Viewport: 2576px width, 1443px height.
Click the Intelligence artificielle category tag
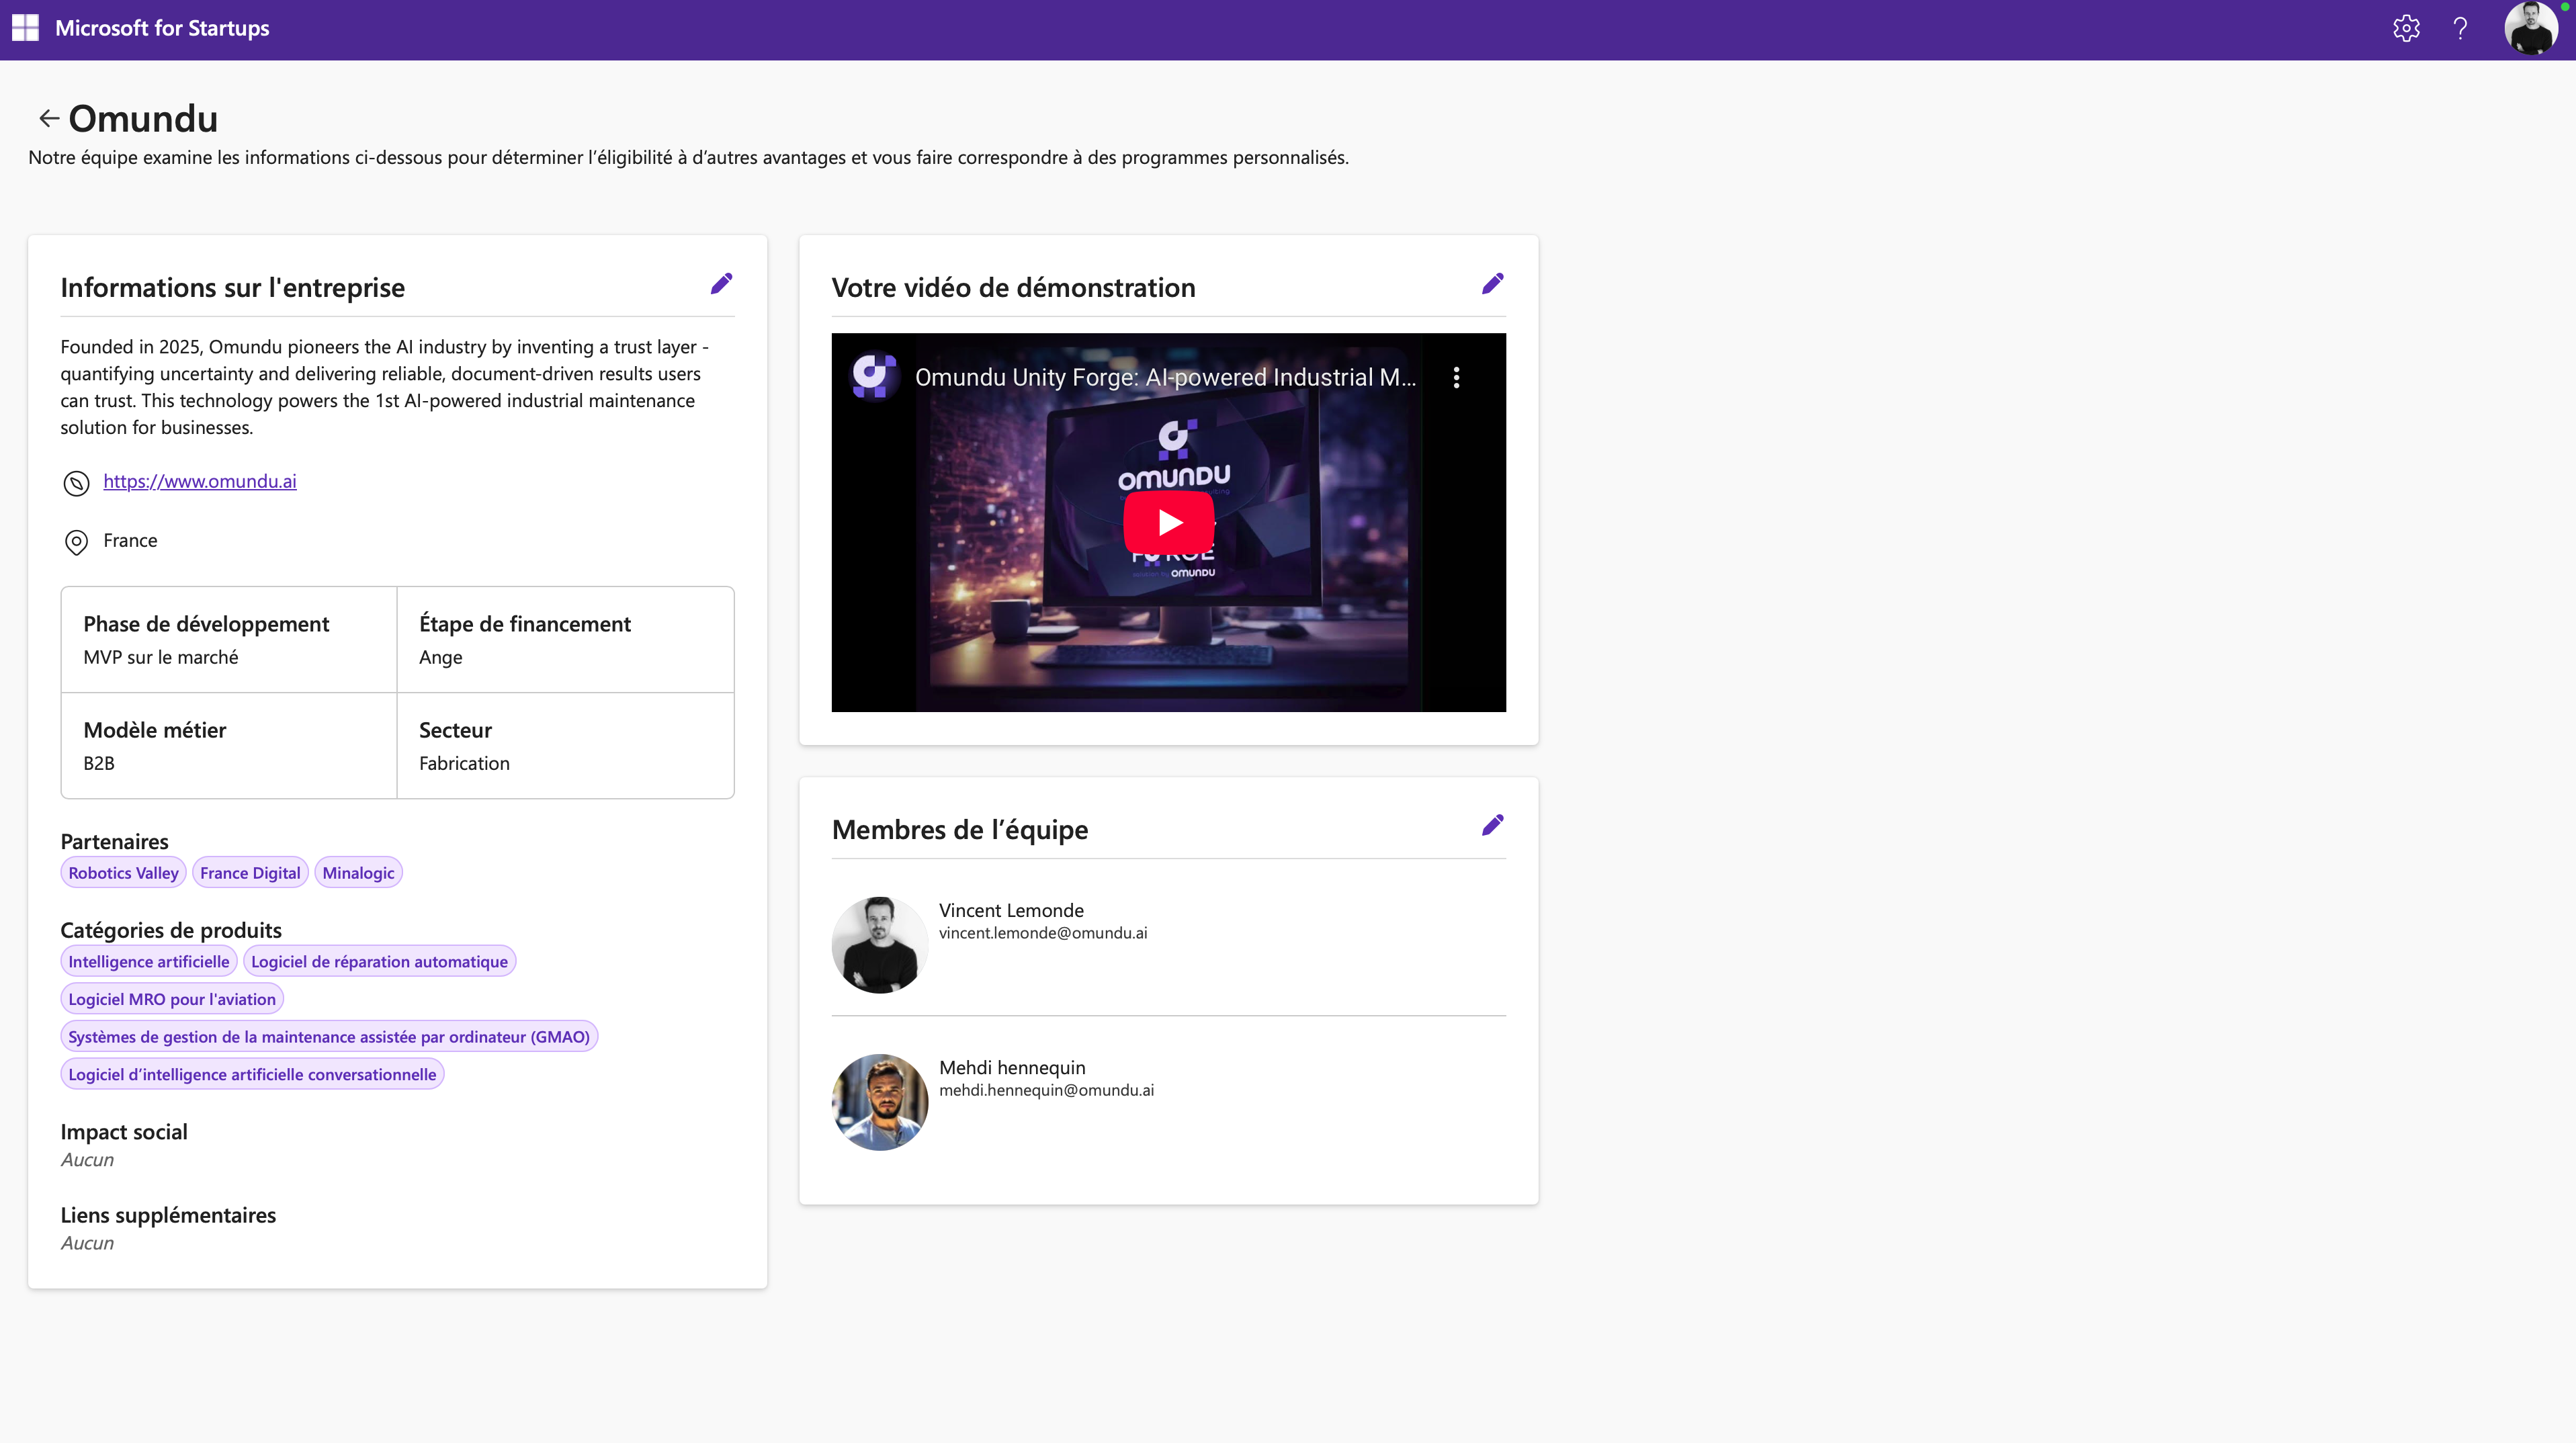pos(149,961)
